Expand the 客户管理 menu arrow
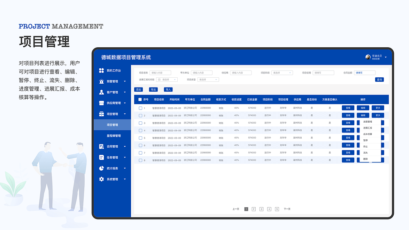Image resolution: width=409 pixels, height=230 pixels. pos(125,92)
